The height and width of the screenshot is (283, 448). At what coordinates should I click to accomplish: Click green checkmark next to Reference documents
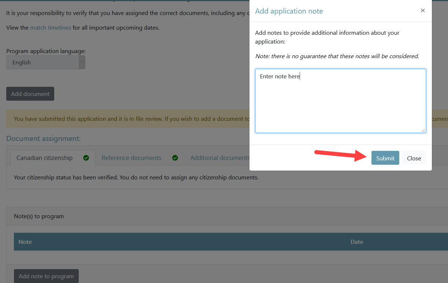175,158
